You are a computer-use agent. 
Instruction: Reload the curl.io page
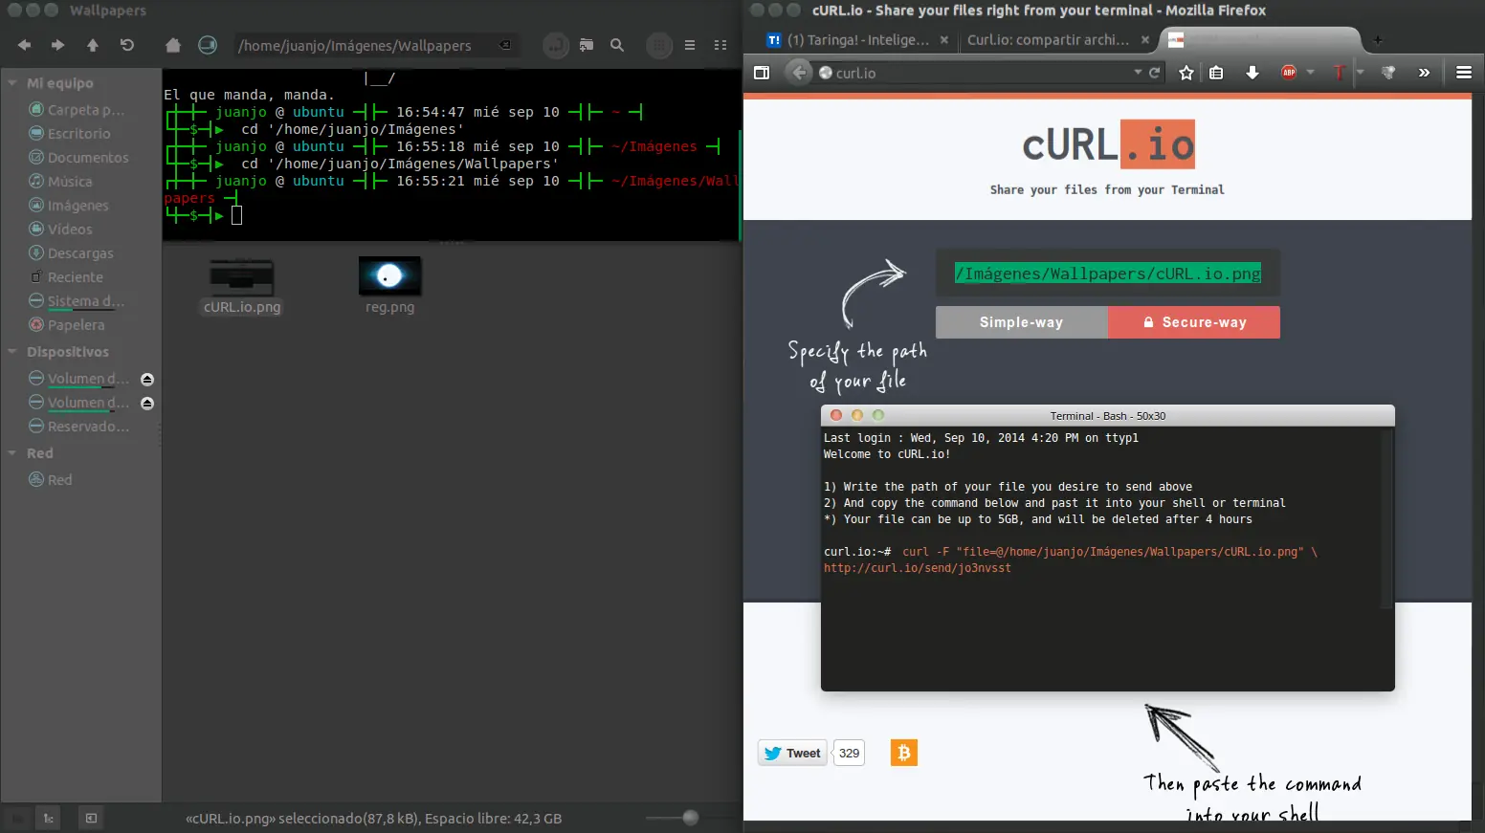pos(1155,73)
